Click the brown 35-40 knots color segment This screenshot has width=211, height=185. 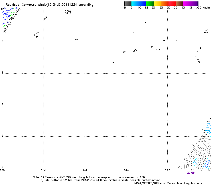pyautogui.click(x=180, y=3)
